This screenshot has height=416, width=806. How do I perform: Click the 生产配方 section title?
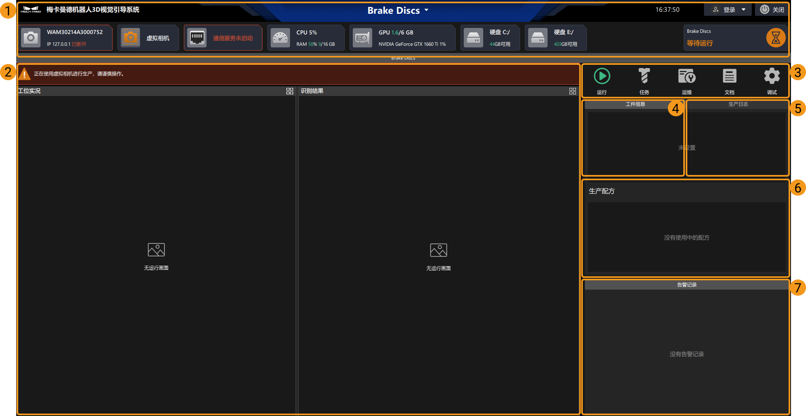[x=601, y=191]
